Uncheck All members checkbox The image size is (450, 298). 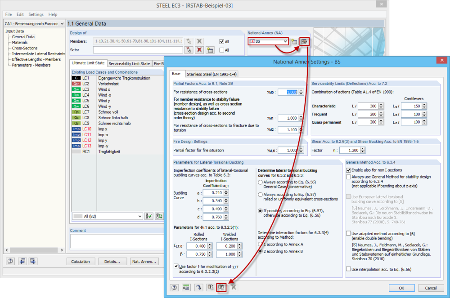pyautogui.click(x=221, y=41)
